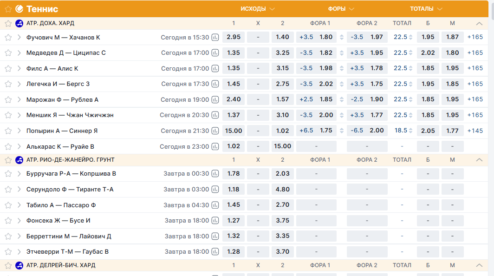Image resolution: width=494 pixels, height=276 pixels.
Task: Click the tennis ball icon beside Теннис
Action: coord(19,9)
